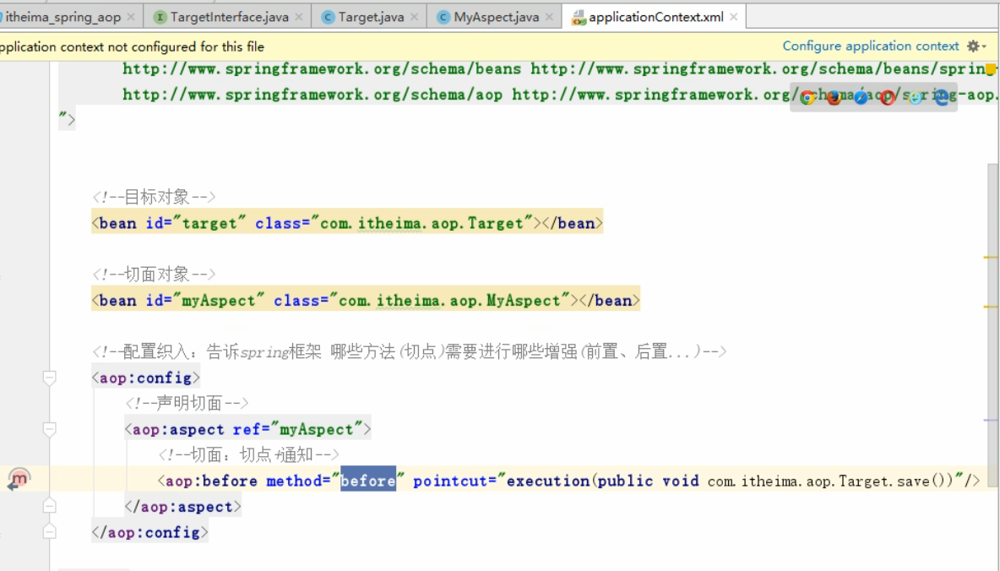This screenshot has height=571, width=1000.
Task: Close the itheima_spring_aop tab
Action: [x=131, y=17]
